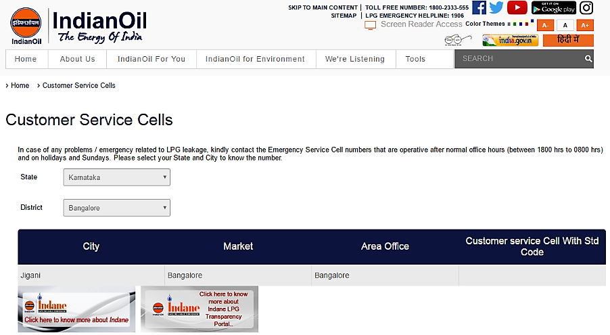
Task: Open the Twitter bird icon
Action: 496,7
